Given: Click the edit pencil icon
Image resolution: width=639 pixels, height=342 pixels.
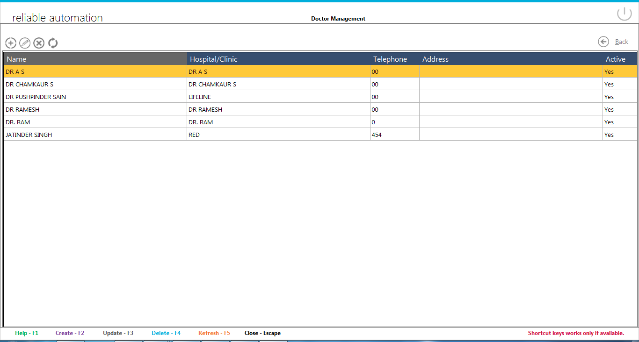Looking at the screenshot, I should pyautogui.click(x=25, y=43).
